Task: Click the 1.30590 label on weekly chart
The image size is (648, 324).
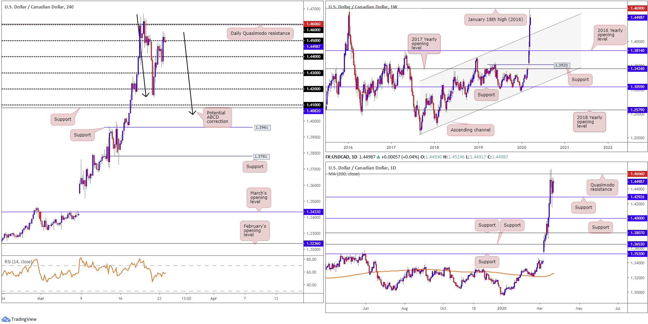Action: (x=637, y=87)
